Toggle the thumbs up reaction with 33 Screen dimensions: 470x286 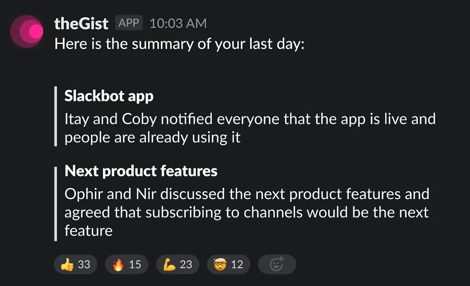click(x=75, y=264)
